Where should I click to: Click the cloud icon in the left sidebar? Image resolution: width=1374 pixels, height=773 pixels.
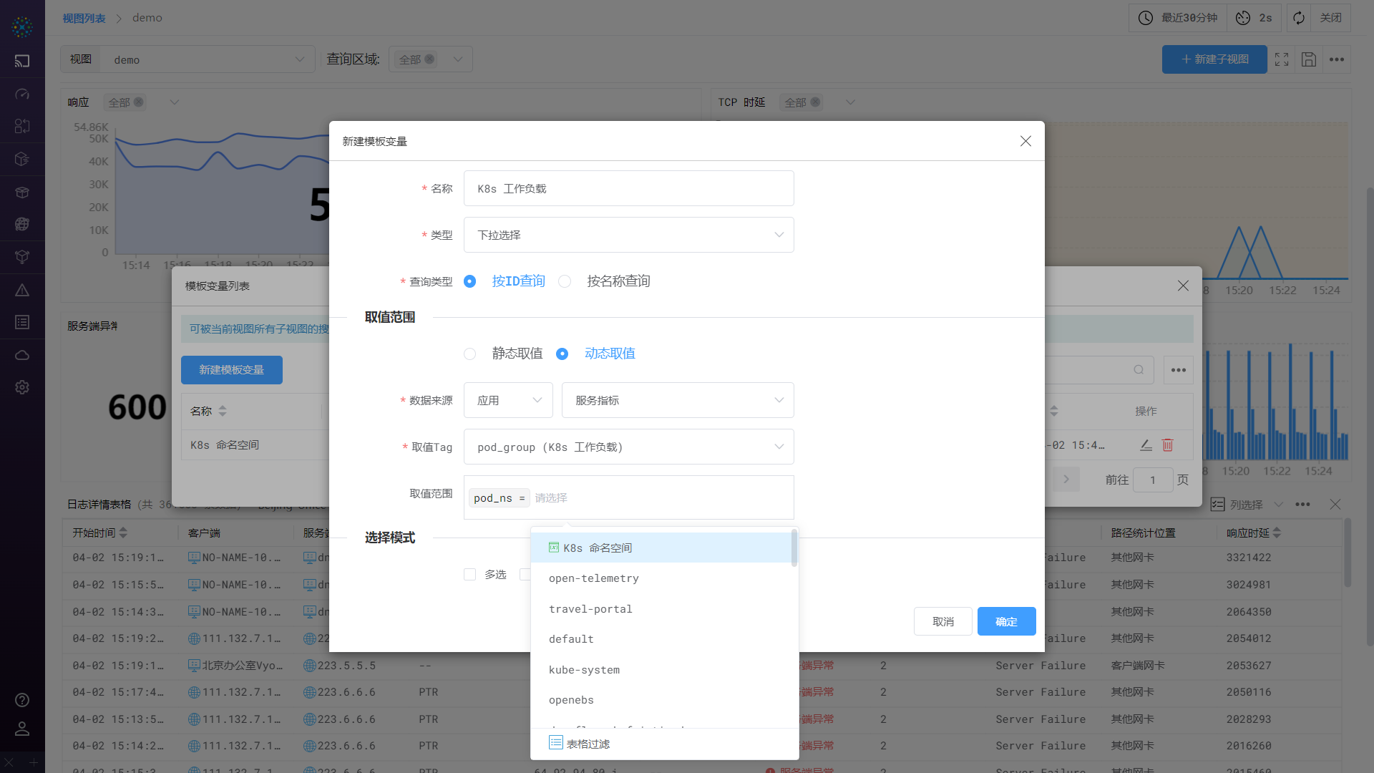[22, 354]
